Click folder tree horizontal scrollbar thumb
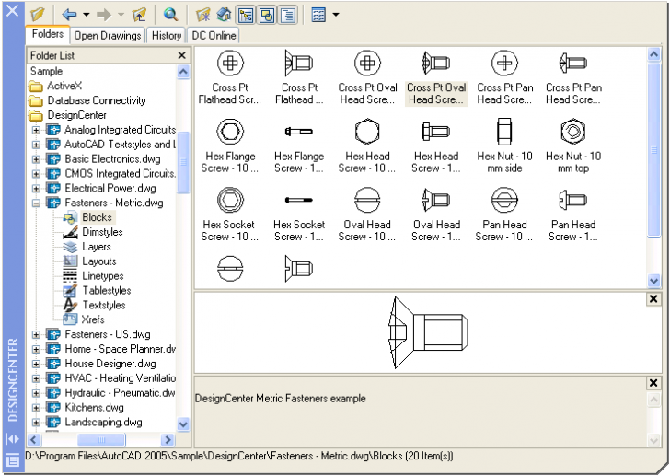 click(x=101, y=440)
